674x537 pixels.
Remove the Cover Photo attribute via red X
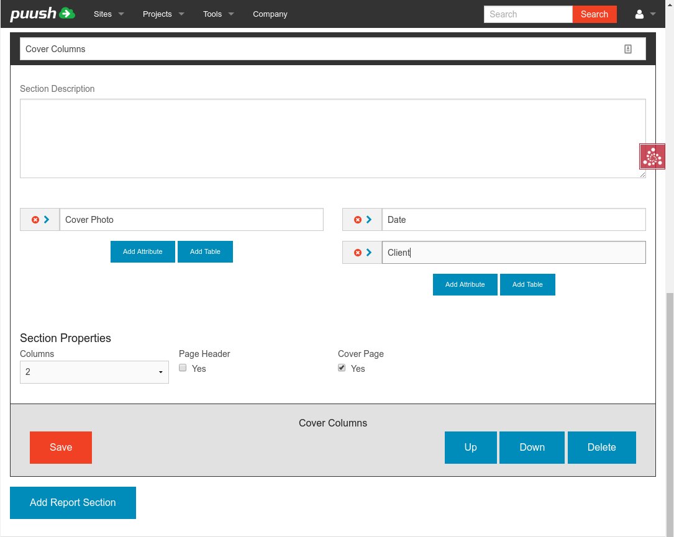click(x=35, y=220)
